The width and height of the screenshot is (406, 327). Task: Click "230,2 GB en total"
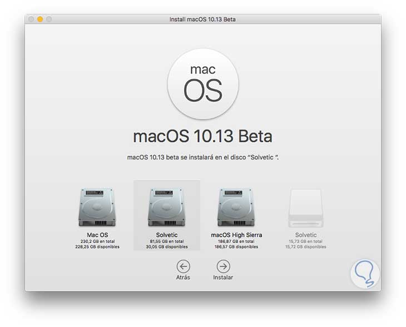(97, 241)
